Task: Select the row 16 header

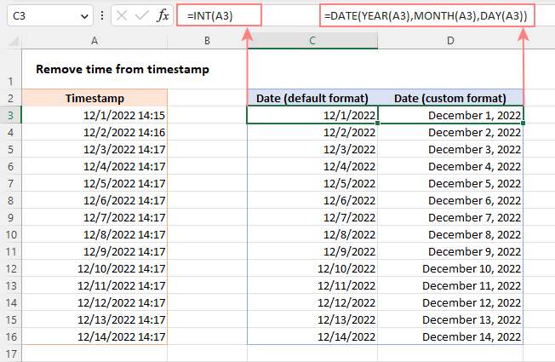Action: click(11, 336)
